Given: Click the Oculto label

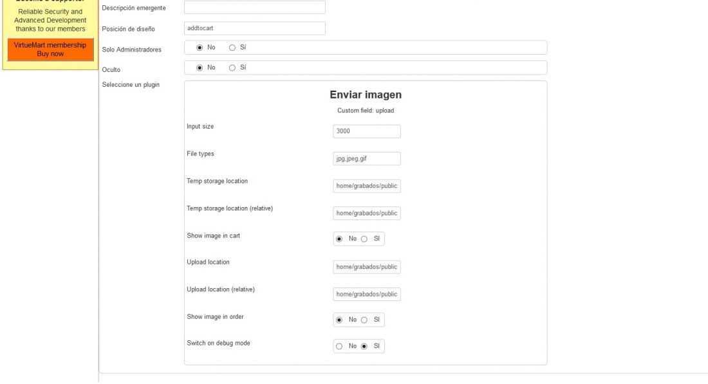Looking at the screenshot, I should (x=111, y=70).
